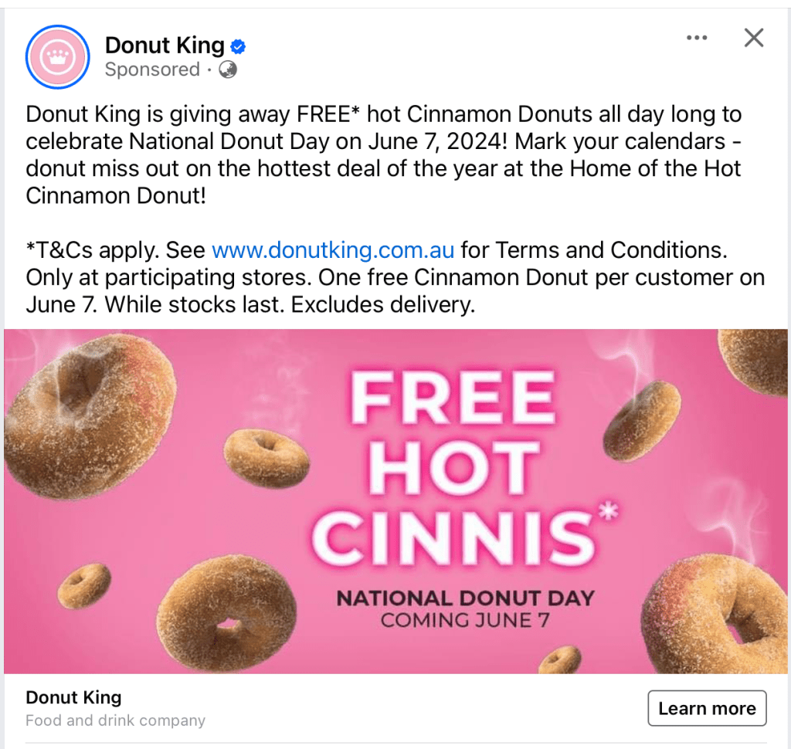This screenshot has height=749, width=791.
Task: Click the COMING JUNE 7 text
Action: 465,620
